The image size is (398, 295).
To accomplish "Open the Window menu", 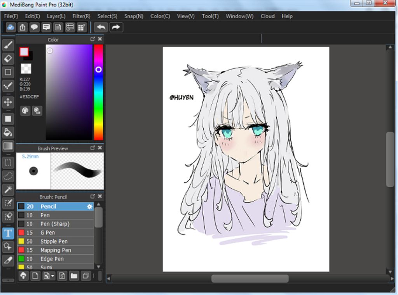I will tap(239, 16).
